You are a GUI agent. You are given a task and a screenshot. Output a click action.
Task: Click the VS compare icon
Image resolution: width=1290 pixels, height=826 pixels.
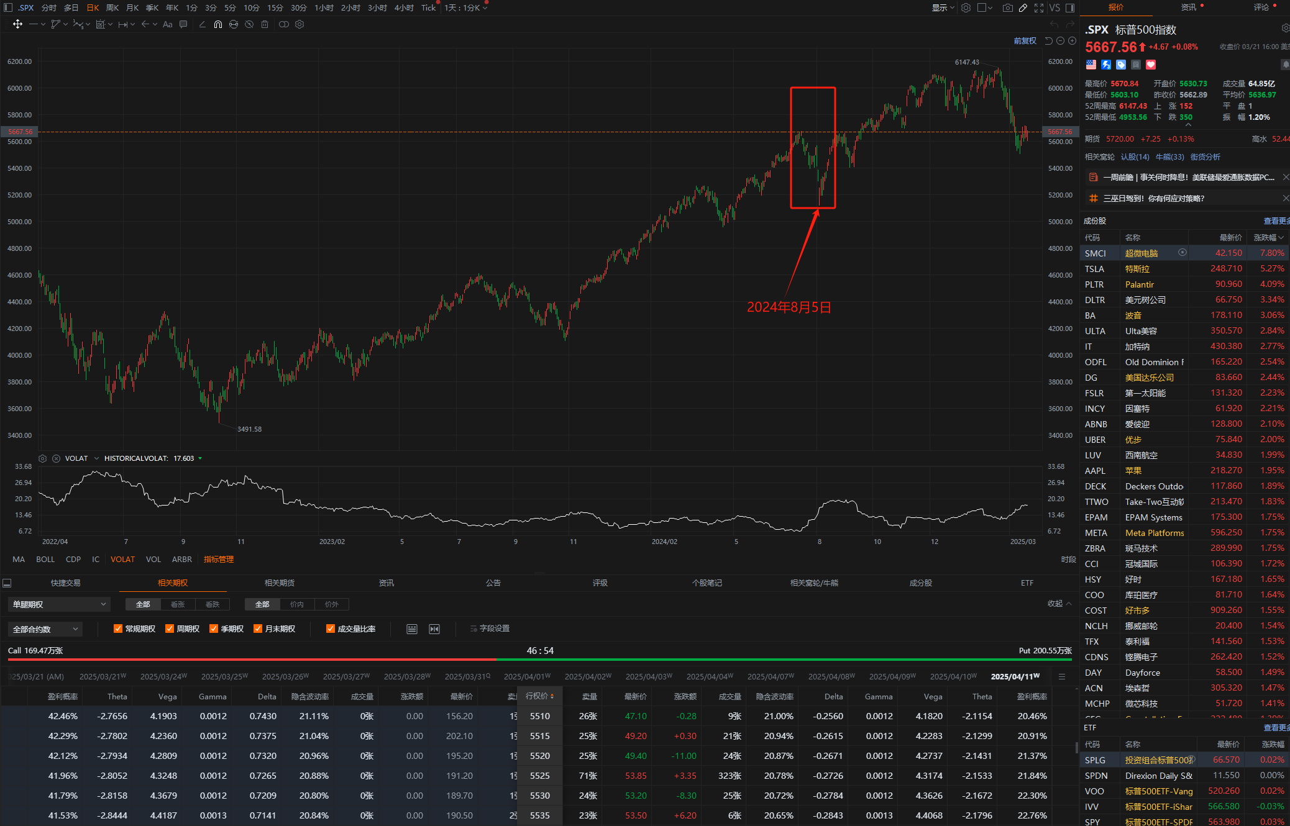(x=1054, y=7)
